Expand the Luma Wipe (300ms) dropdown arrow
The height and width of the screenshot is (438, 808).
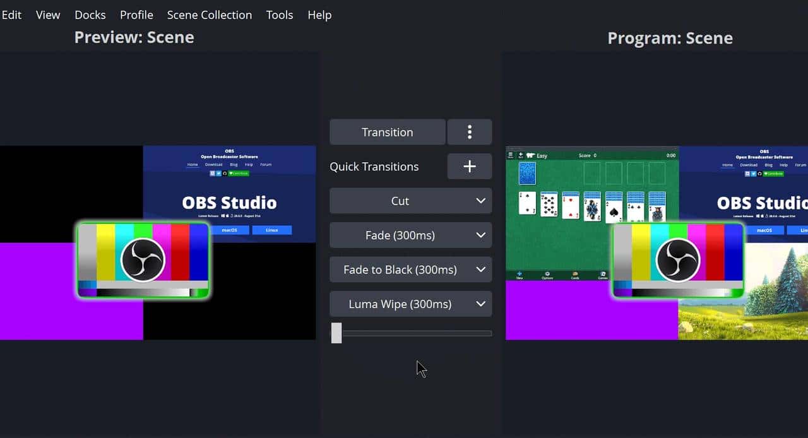coord(480,304)
